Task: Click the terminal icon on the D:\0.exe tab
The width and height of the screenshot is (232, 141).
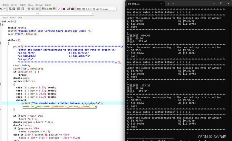Action: [130, 4]
